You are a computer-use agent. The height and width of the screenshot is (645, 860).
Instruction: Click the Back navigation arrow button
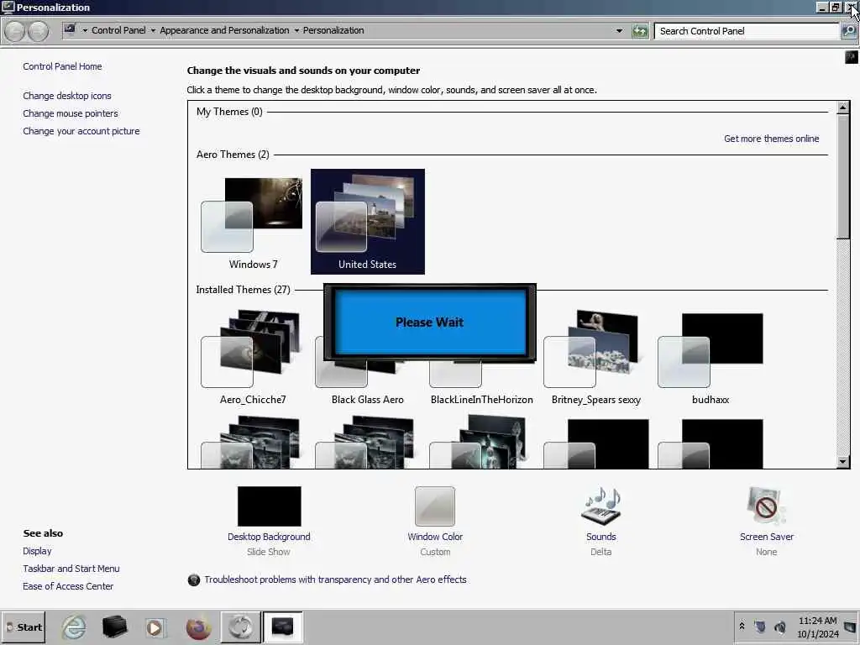tap(15, 31)
